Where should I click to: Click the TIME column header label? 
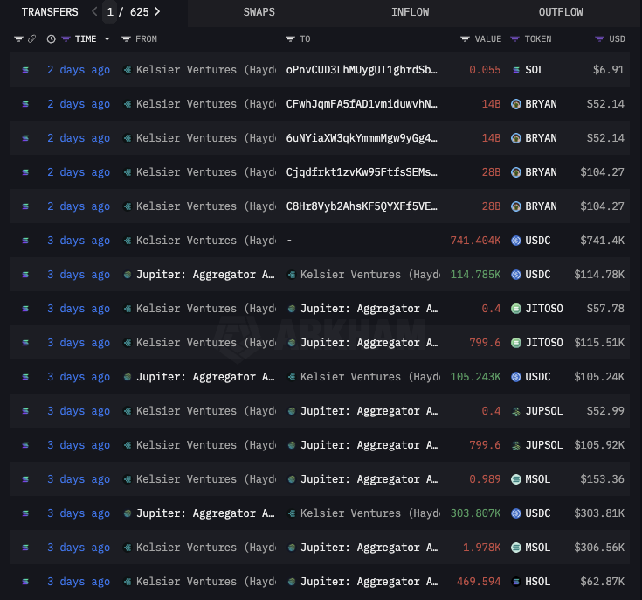(86, 39)
